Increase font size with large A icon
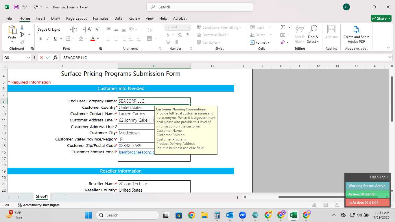The width and height of the screenshot is (395, 222). point(90,29)
